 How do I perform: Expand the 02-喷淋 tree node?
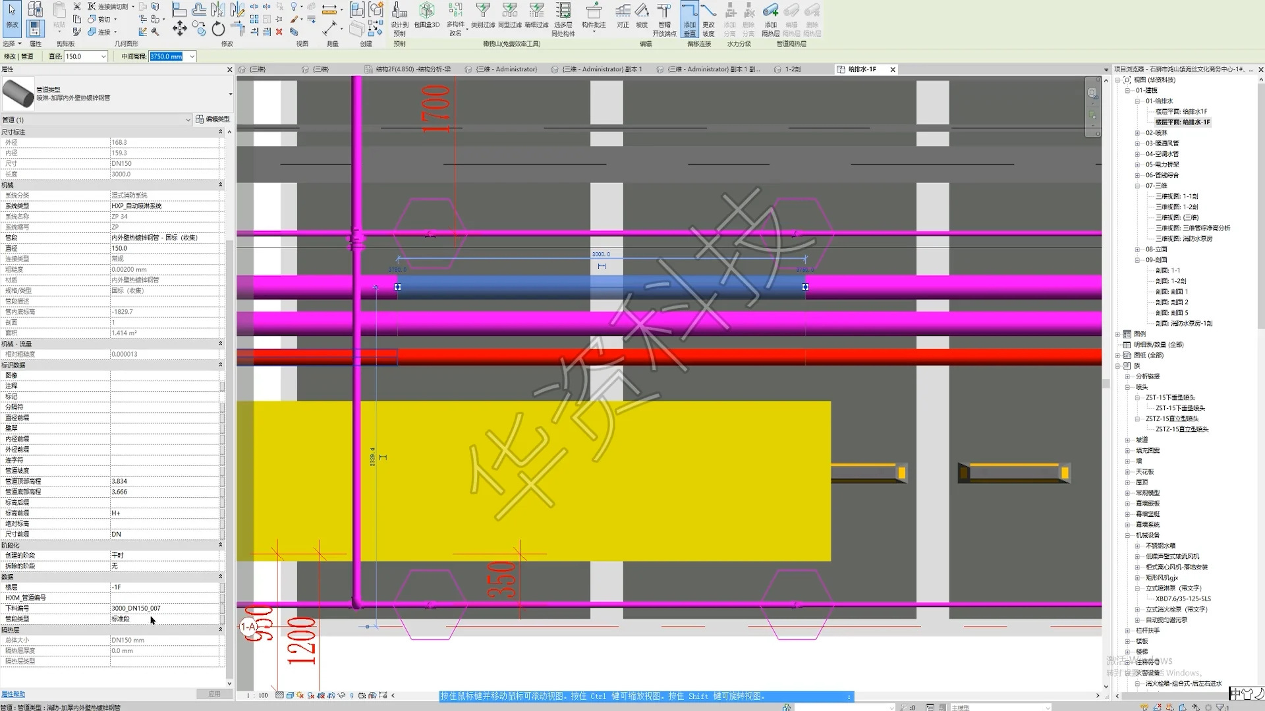(1137, 133)
